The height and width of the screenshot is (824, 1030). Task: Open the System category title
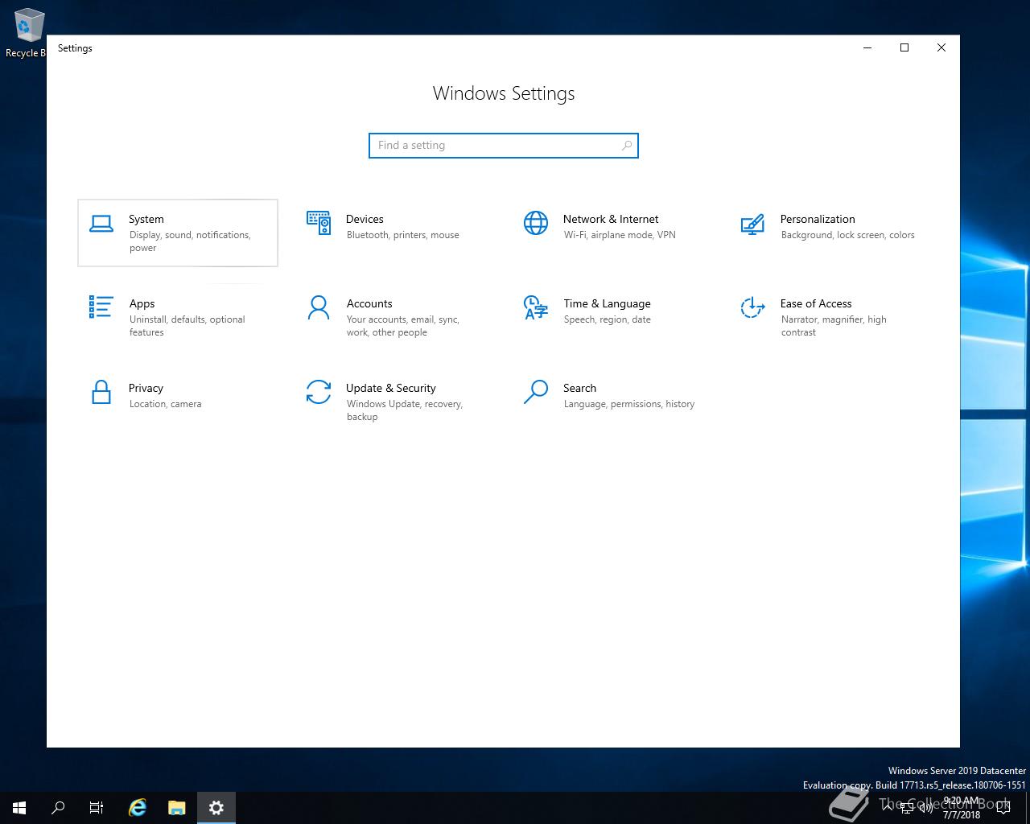(x=146, y=219)
